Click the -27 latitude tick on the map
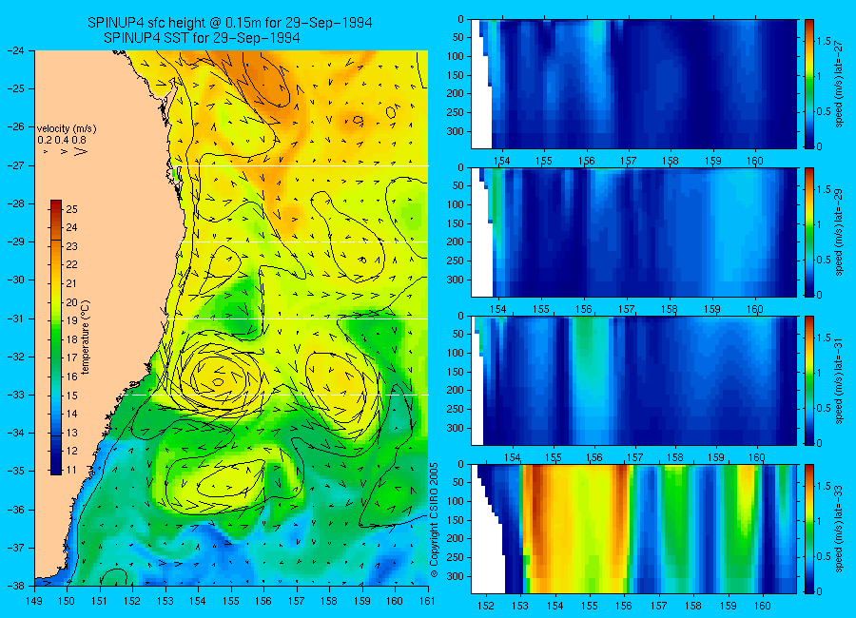This screenshot has height=618, width=856. point(16,165)
